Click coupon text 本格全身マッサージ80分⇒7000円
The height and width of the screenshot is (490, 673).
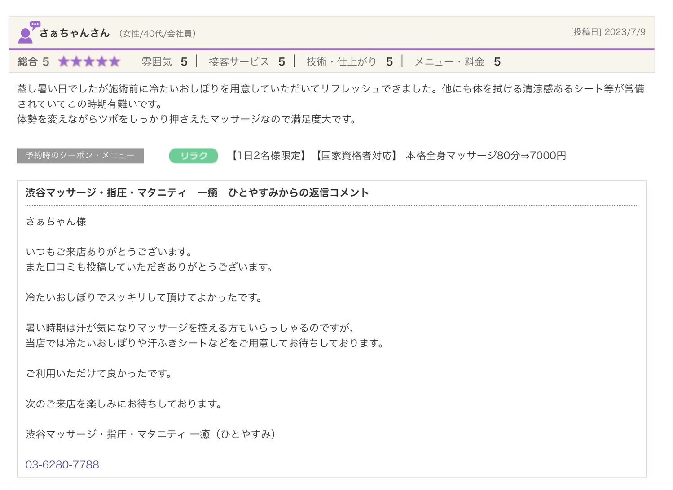point(486,156)
